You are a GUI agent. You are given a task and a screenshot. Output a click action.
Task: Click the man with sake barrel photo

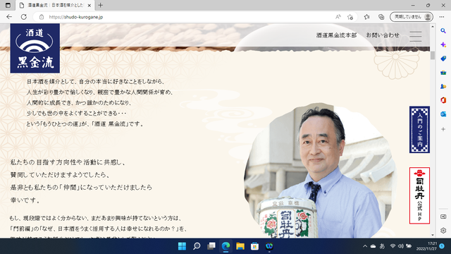(x=321, y=171)
